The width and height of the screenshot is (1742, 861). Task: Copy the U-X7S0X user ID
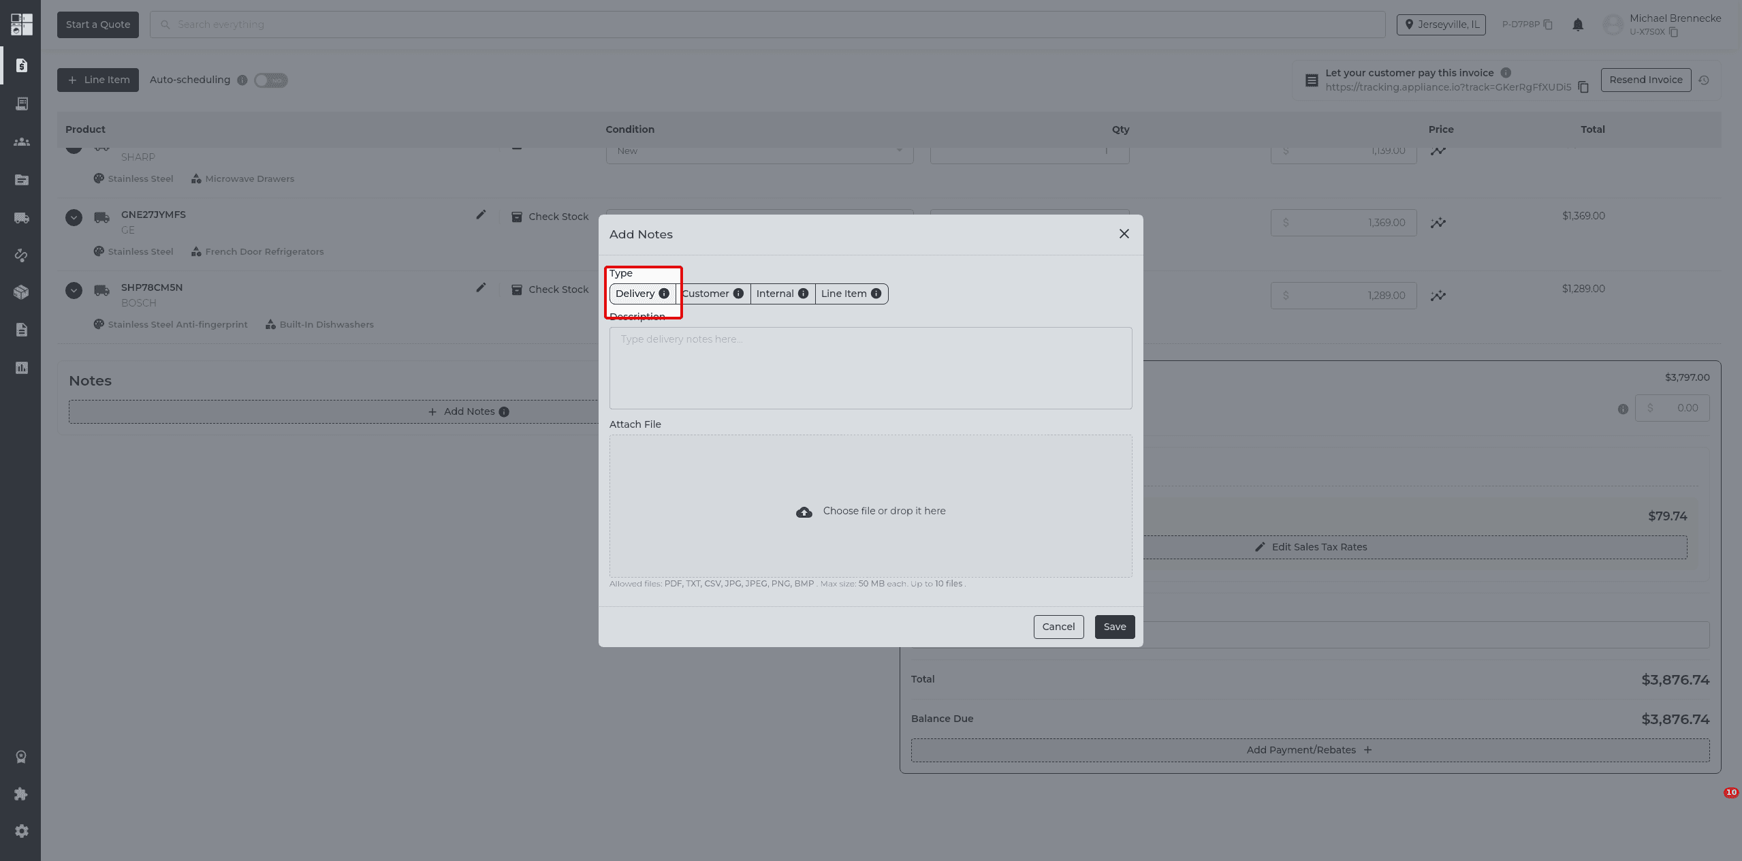[1673, 32]
